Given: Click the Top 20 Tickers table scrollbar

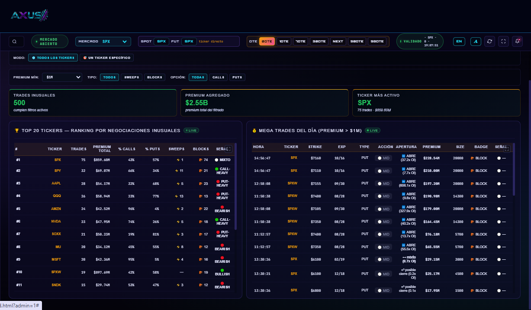Looking at the screenshot, I should click(x=236, y=186).
